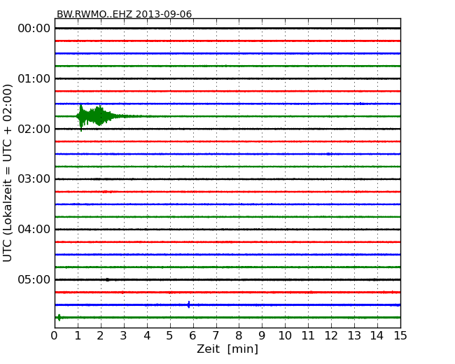The width and height of the screenshot is (455, 364).
Task: Click the 04:00 time label
Action: pos(34,229)
